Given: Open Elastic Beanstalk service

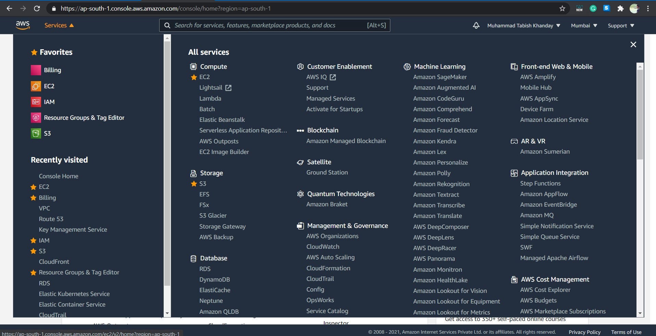Looking at the screenshot, I should point(222,120).
